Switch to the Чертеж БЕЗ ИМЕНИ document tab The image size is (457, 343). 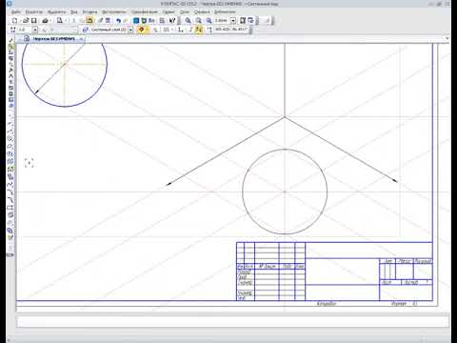(54, 39)
